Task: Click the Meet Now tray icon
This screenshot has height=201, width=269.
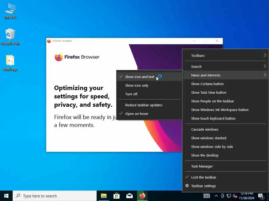Action: pyautogui.click(x=223, y=196)
